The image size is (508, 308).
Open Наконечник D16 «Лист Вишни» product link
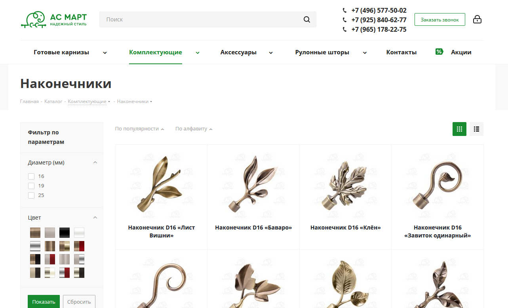(162, 231)
